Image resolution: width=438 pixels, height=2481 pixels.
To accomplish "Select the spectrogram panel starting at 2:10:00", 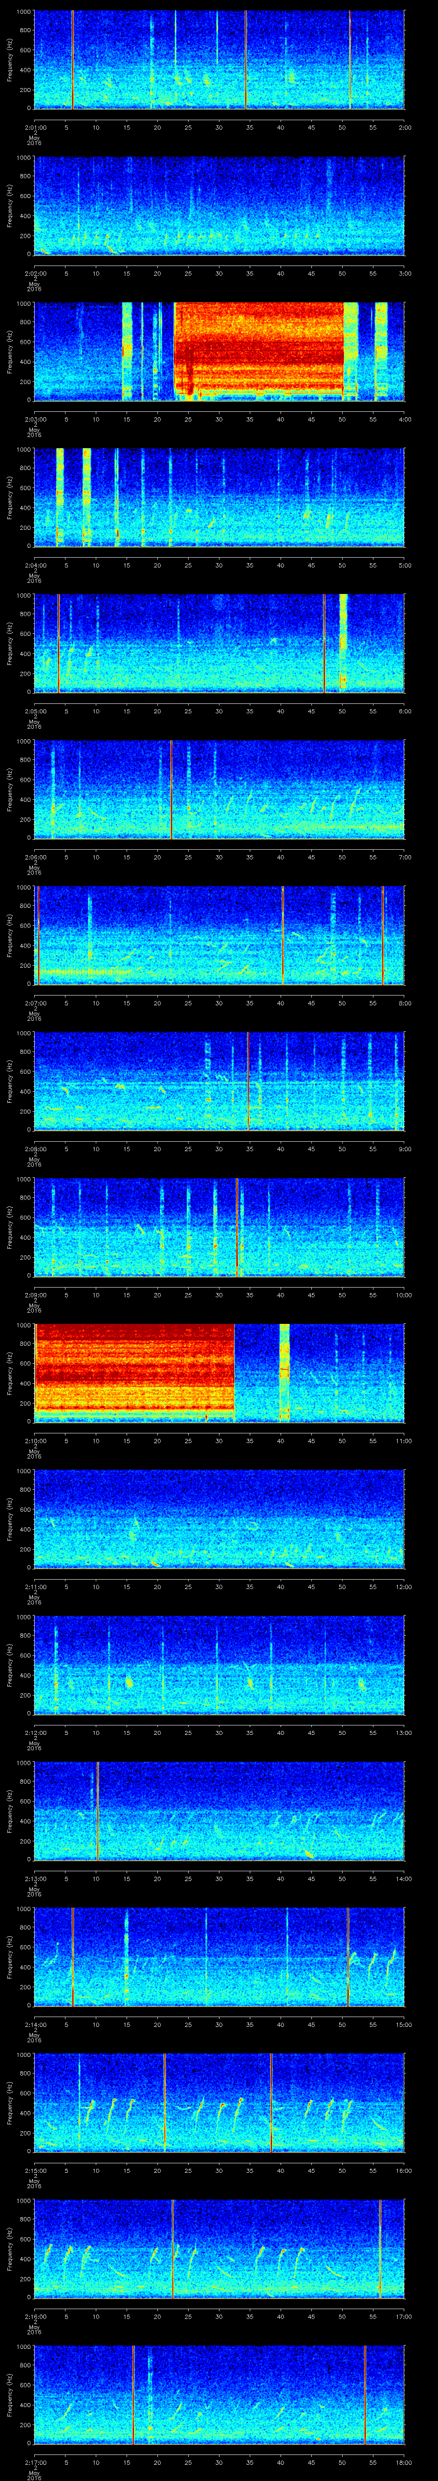I will (x=219, y=1373).
